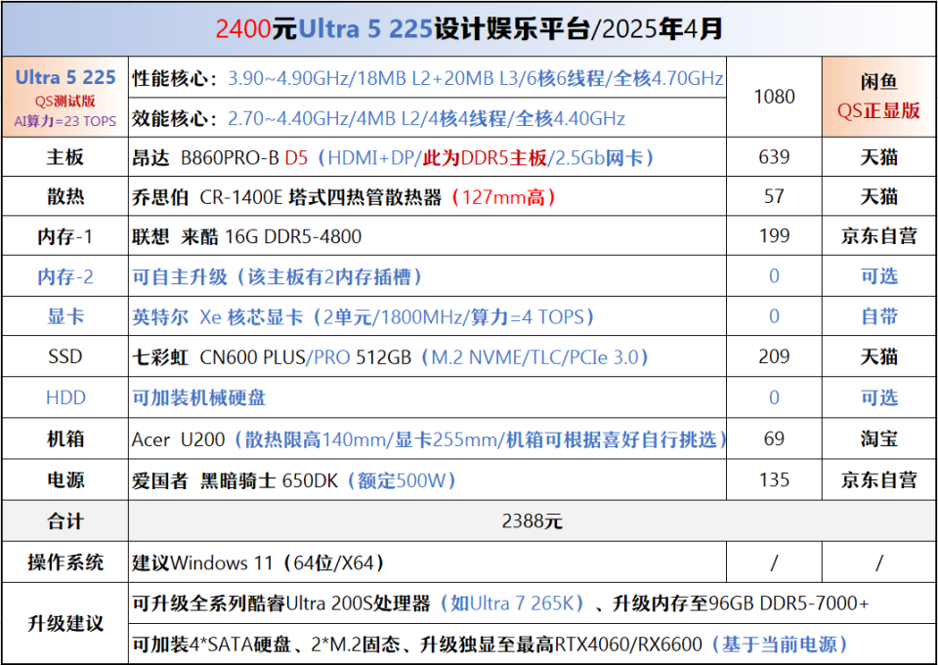Click the "英特尔 Xe 核芯显卡" description

[x=363, y=317]
